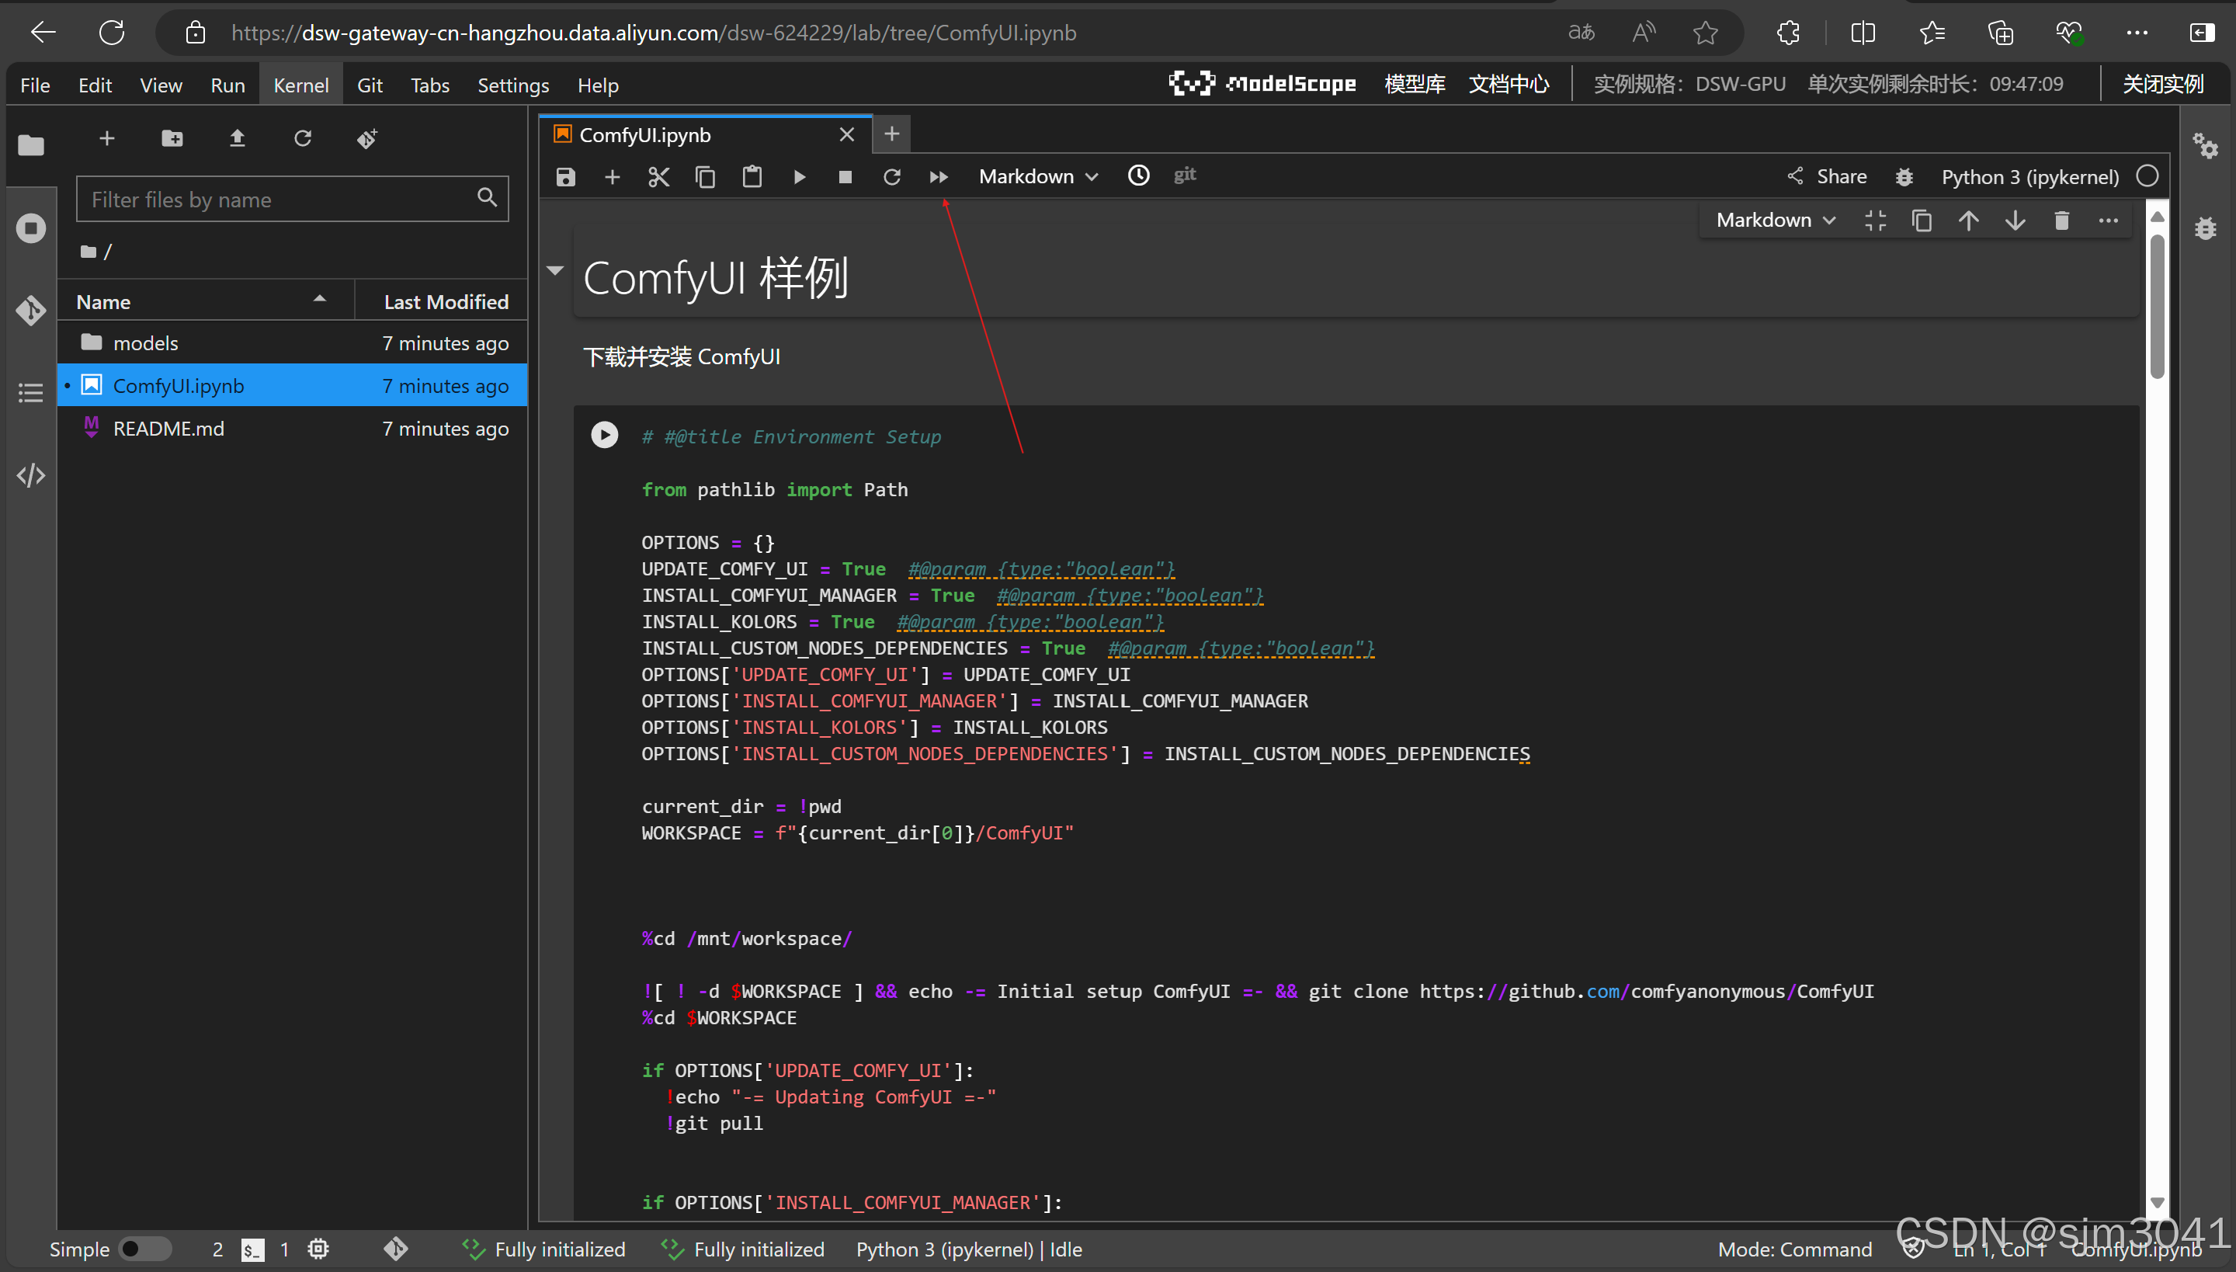The image size is (2236, 1272).
Task: Open the Settings menu
Action: click(x=512, y=85)
